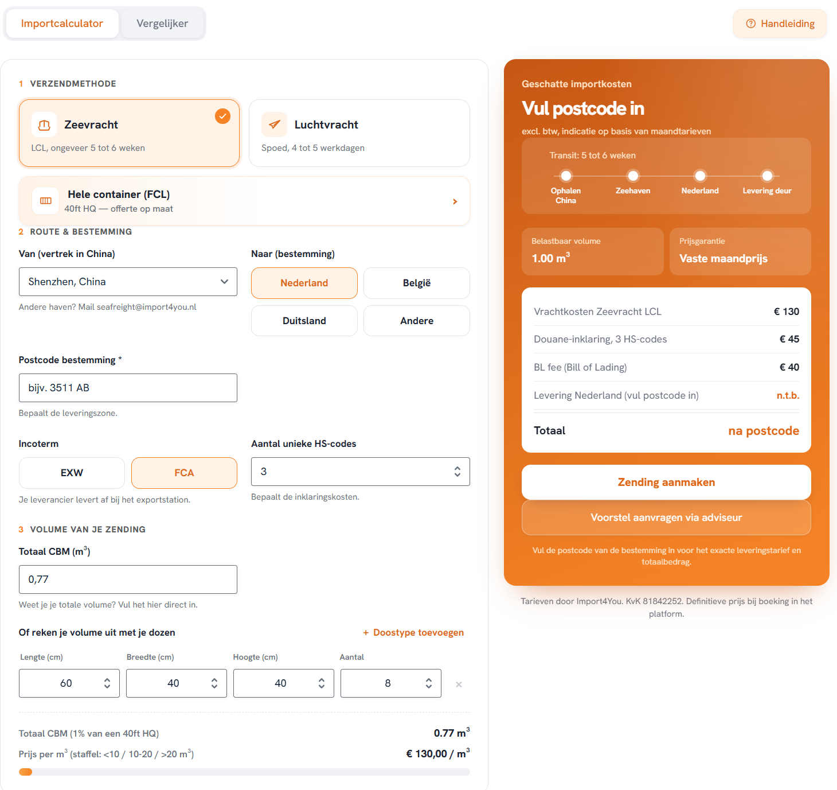837x790 pixels.
Task: Open the Hele container (FCL) card
Action: tap(244, 201)
